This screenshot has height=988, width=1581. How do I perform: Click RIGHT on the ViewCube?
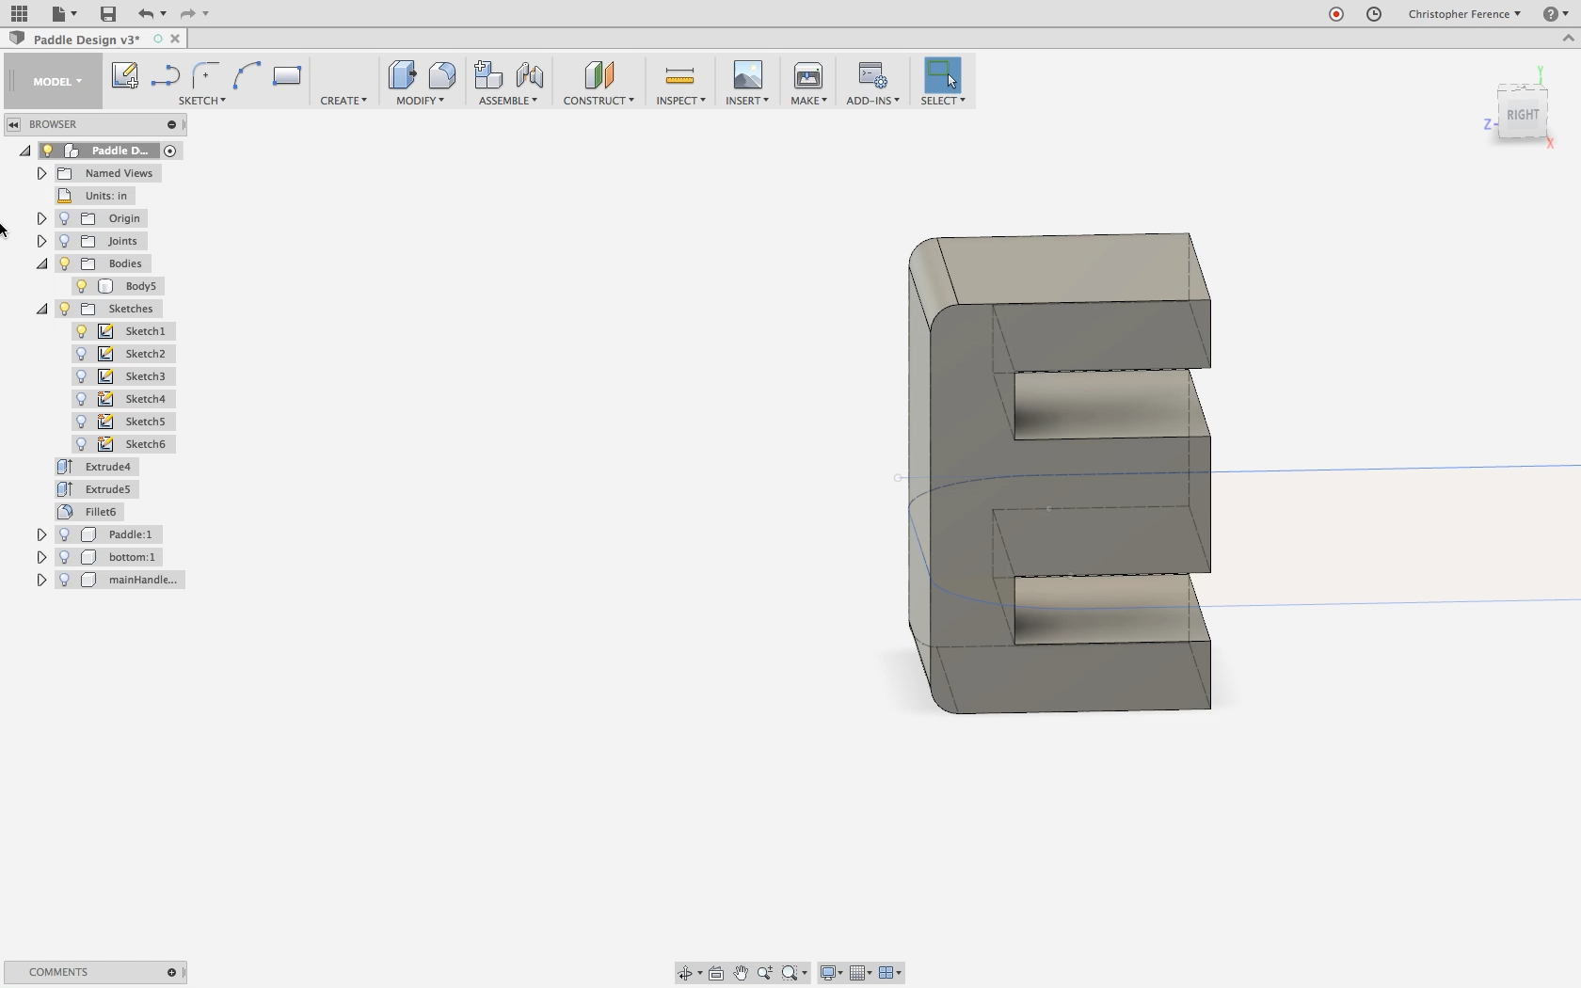click(x=1522, y=114)
